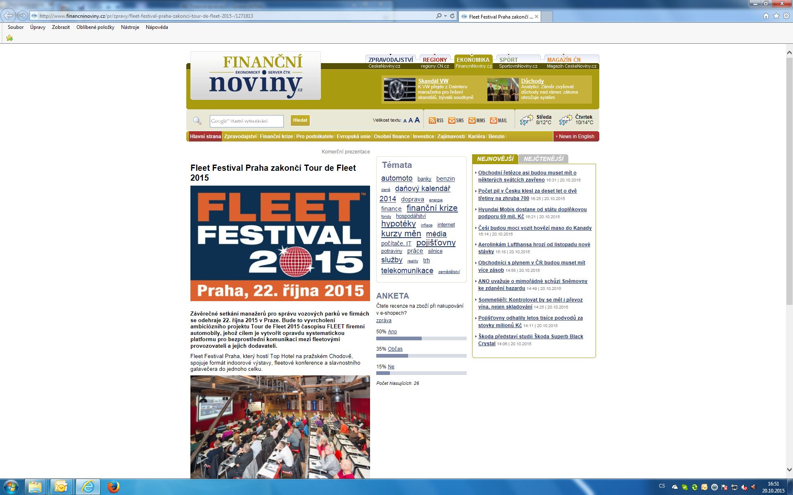
Task: Open the Skandál VW thumbnail image
Action: (x=399, y=90)
